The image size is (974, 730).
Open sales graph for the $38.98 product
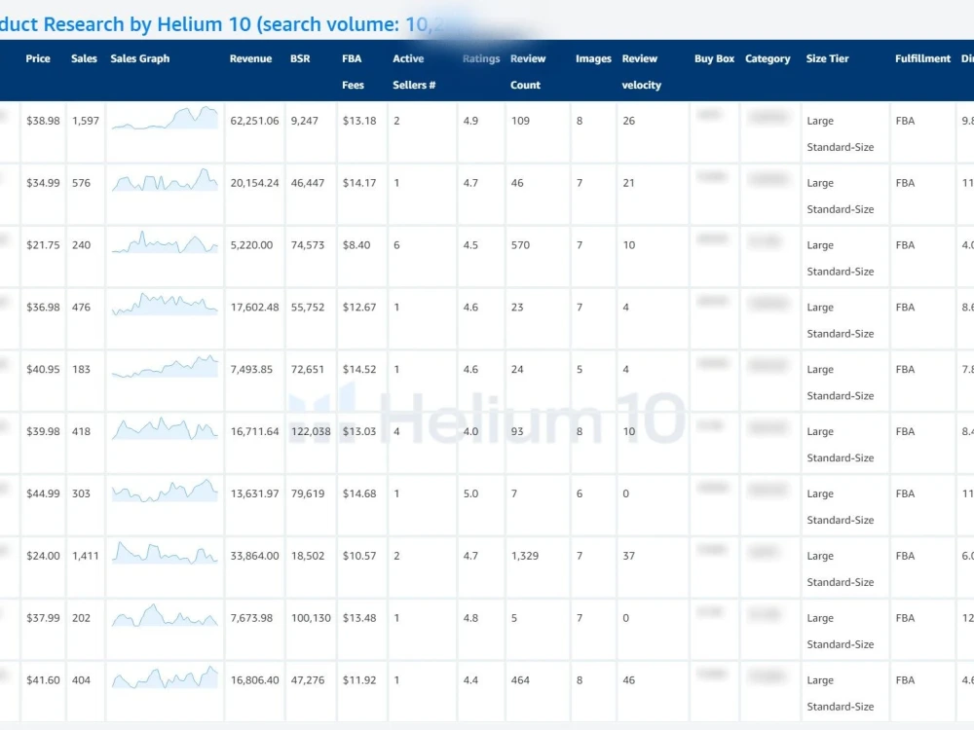click(165, 118)
